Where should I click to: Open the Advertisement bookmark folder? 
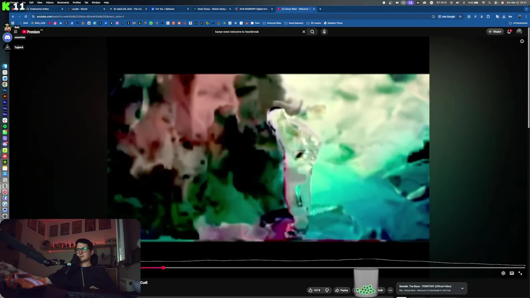294,23
